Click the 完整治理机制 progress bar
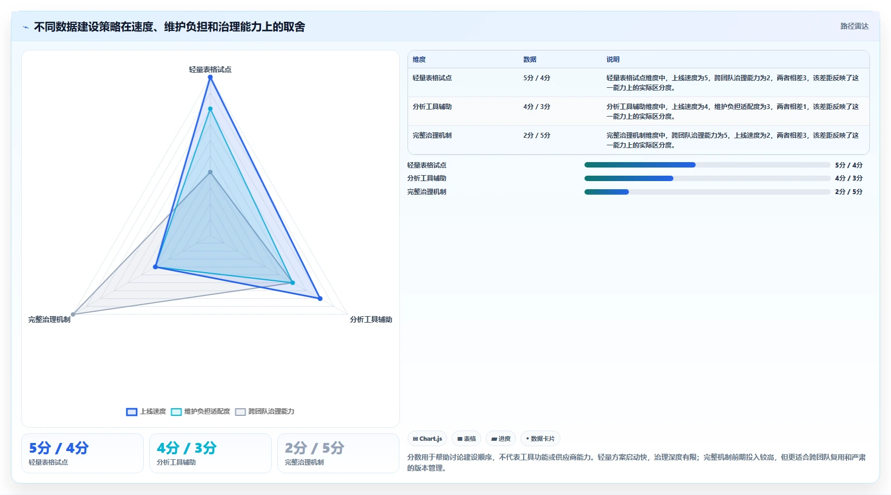 coord(707,192)
